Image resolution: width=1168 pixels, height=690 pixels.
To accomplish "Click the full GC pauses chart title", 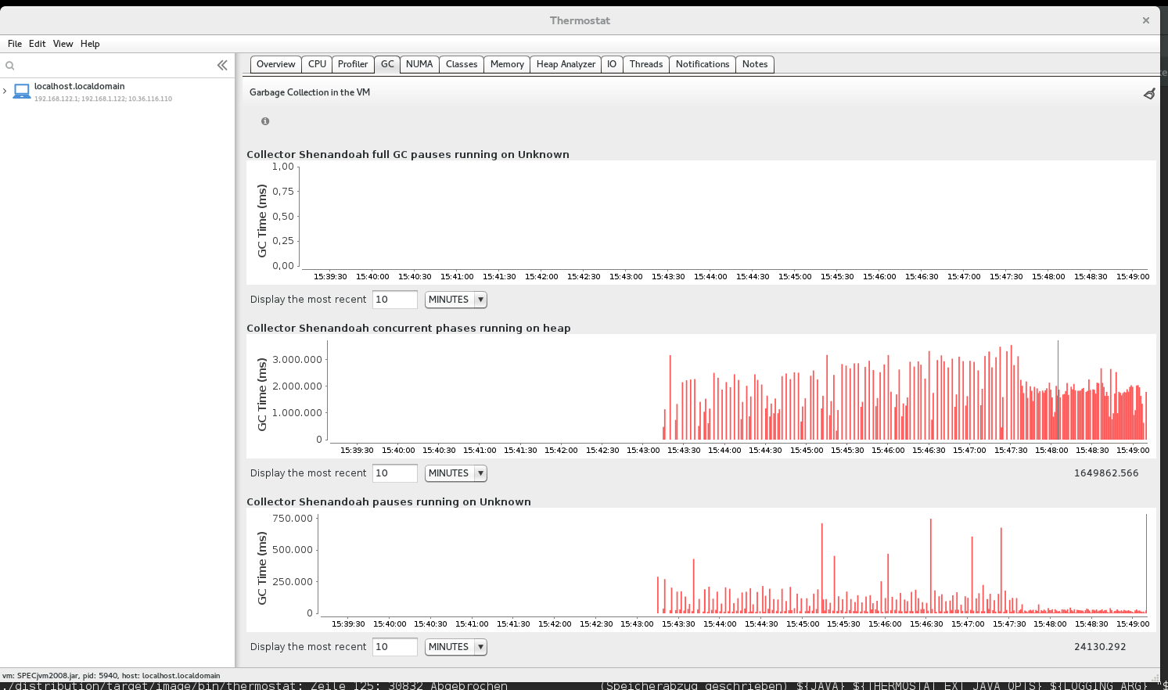I will coord(408,154).
